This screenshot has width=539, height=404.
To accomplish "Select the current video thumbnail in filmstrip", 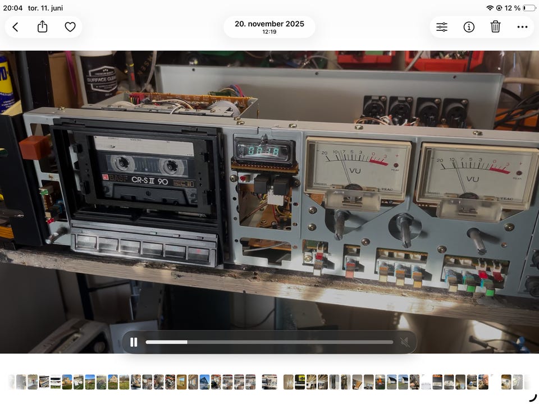I will (269, 382).
